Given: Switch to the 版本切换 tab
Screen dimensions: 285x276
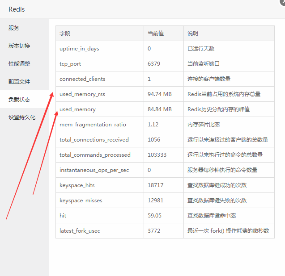Looking at the screenshot, I should pos(19,46).
